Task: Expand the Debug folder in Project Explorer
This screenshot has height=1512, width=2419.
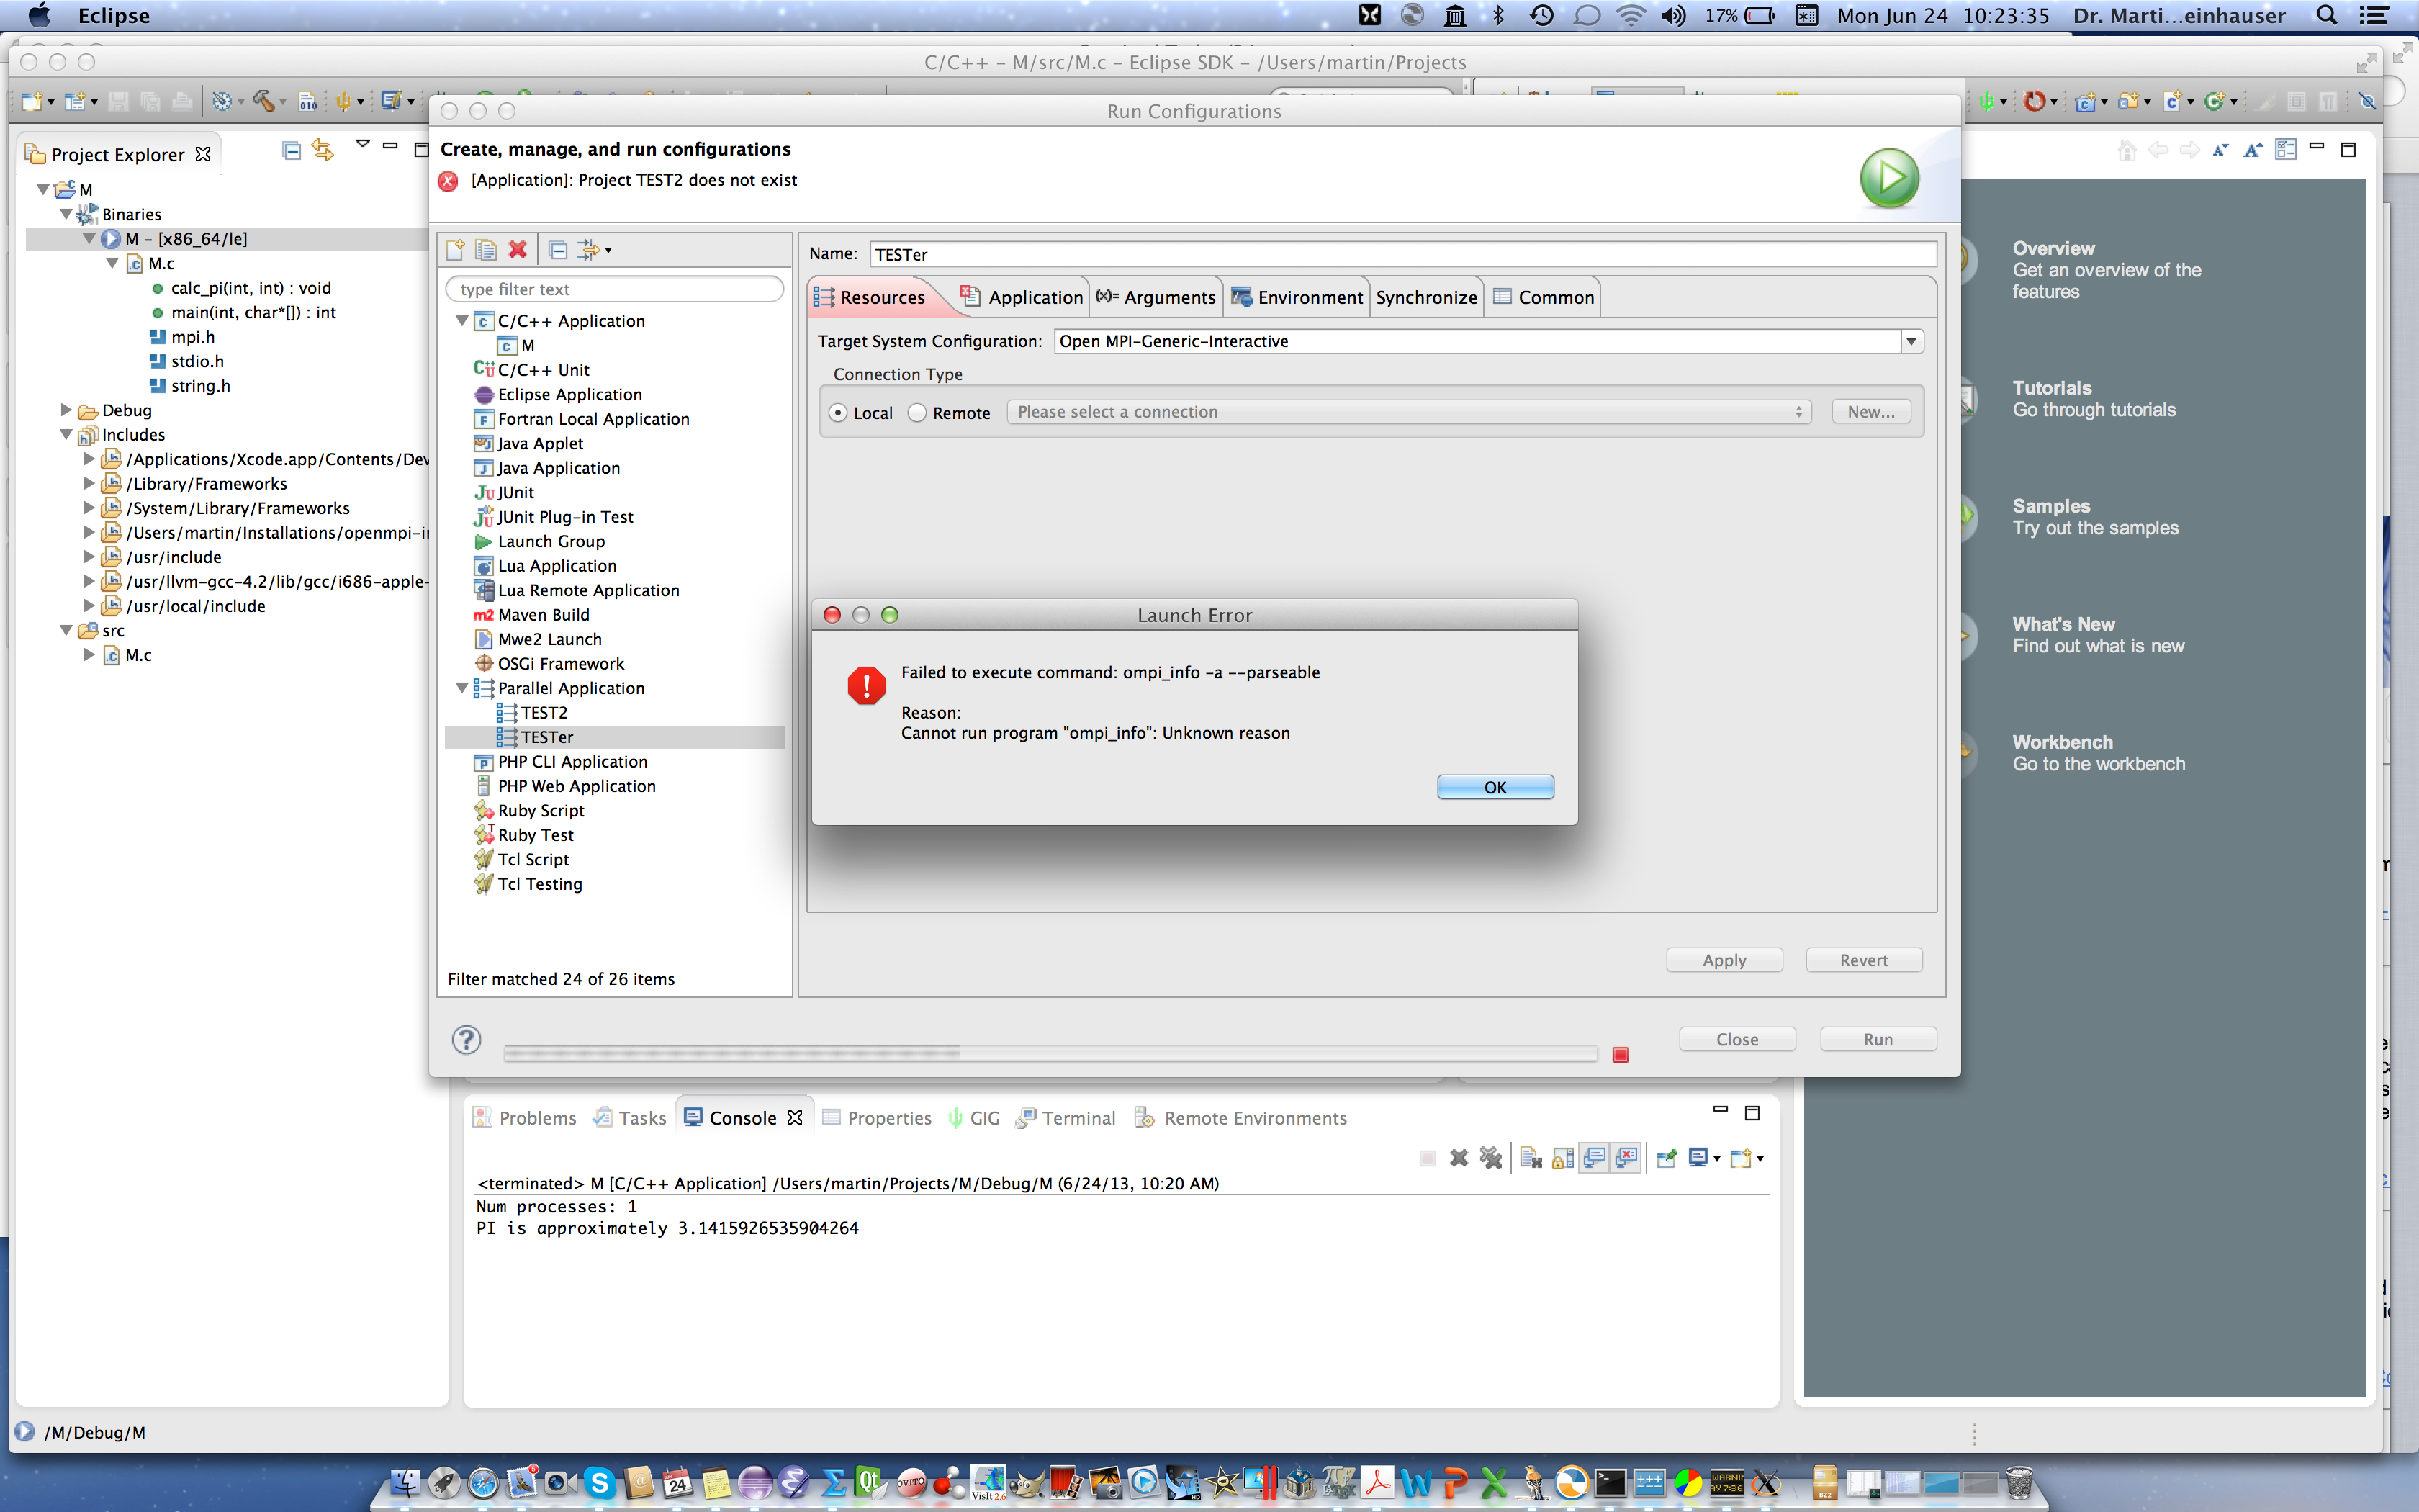Action: [66, 410]
